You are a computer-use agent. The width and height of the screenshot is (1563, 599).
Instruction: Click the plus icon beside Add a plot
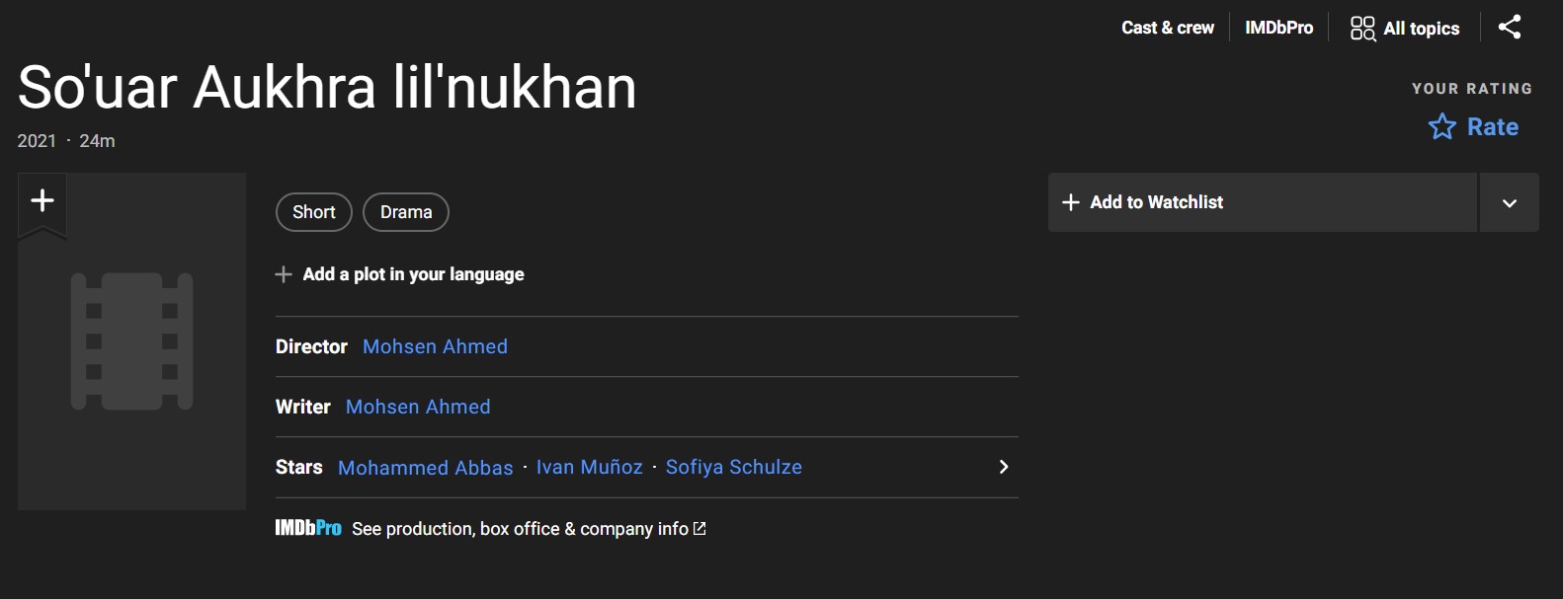[x=284, y=274]
